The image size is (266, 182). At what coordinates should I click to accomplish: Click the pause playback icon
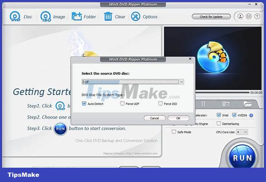(x=203, y=104)
